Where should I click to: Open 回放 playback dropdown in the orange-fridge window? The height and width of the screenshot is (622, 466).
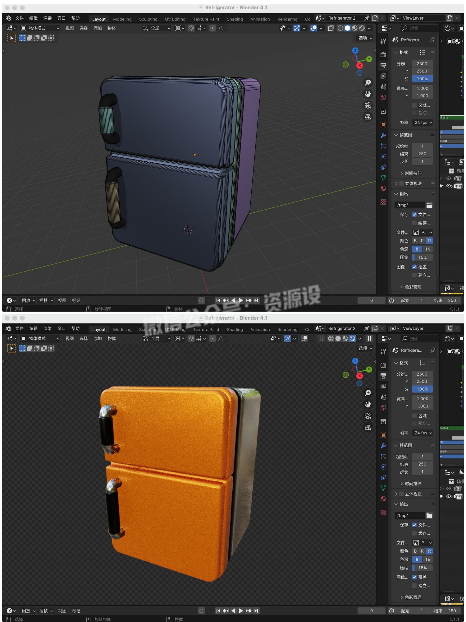click(x=28, y=611)
